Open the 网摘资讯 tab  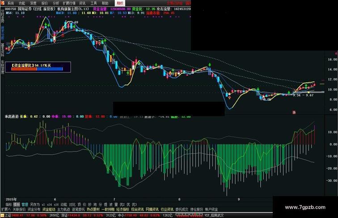[x=152, y=209]
